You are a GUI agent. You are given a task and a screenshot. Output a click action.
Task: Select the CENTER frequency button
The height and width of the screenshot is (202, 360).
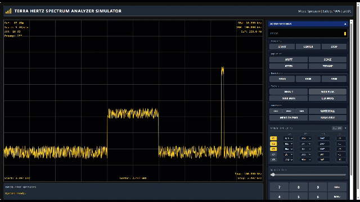308,47
